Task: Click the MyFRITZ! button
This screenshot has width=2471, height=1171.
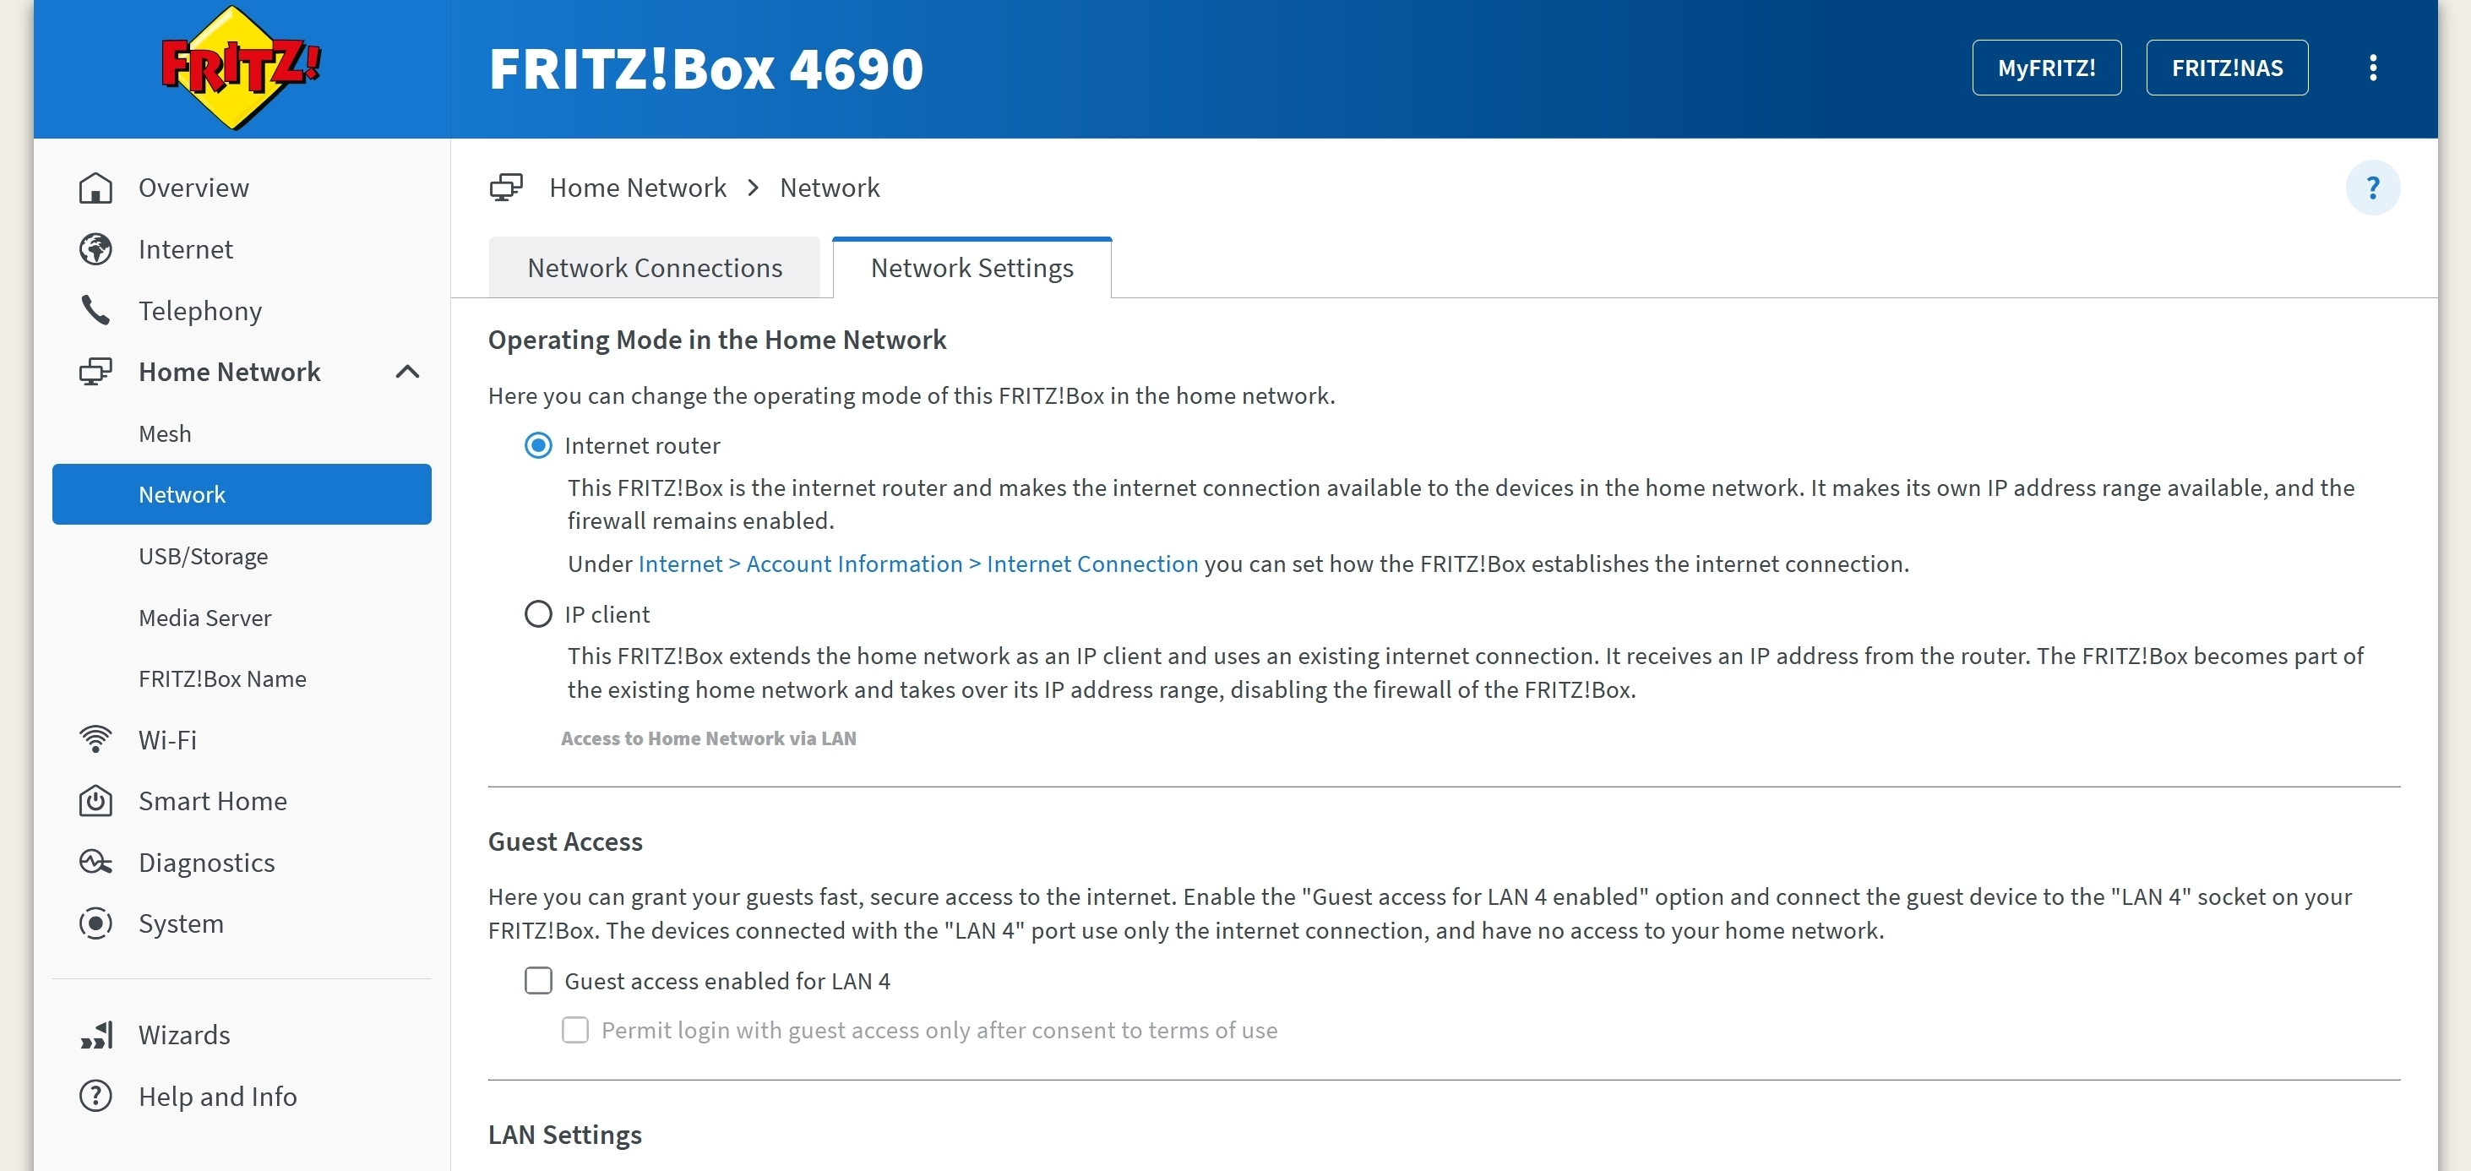Action: [x=2046, y=67]
